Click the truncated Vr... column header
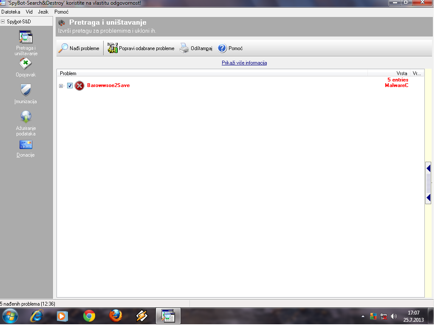This screenshot has height=326, width=435. pyautogui.click(x=417, y=73)
